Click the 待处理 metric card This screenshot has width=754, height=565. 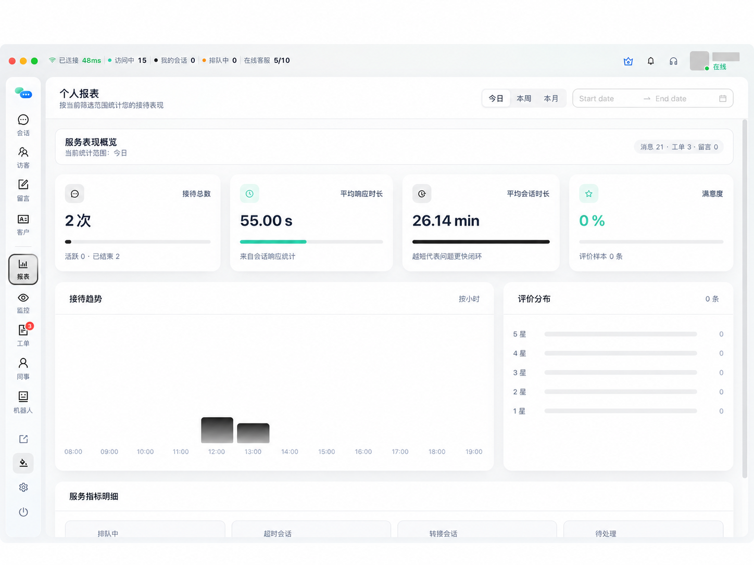[x=644, y=529]
